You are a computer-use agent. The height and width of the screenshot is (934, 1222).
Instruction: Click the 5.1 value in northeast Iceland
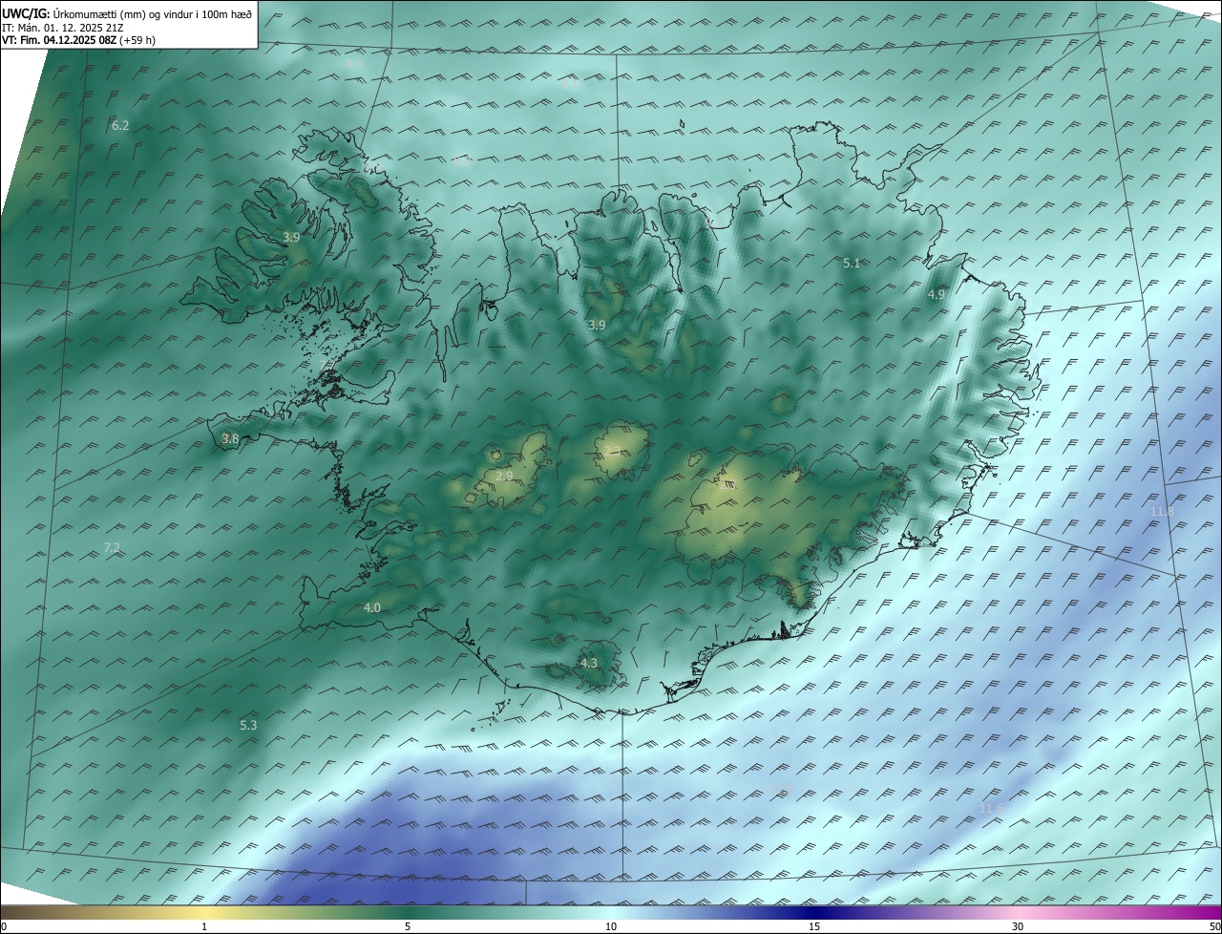853,263
